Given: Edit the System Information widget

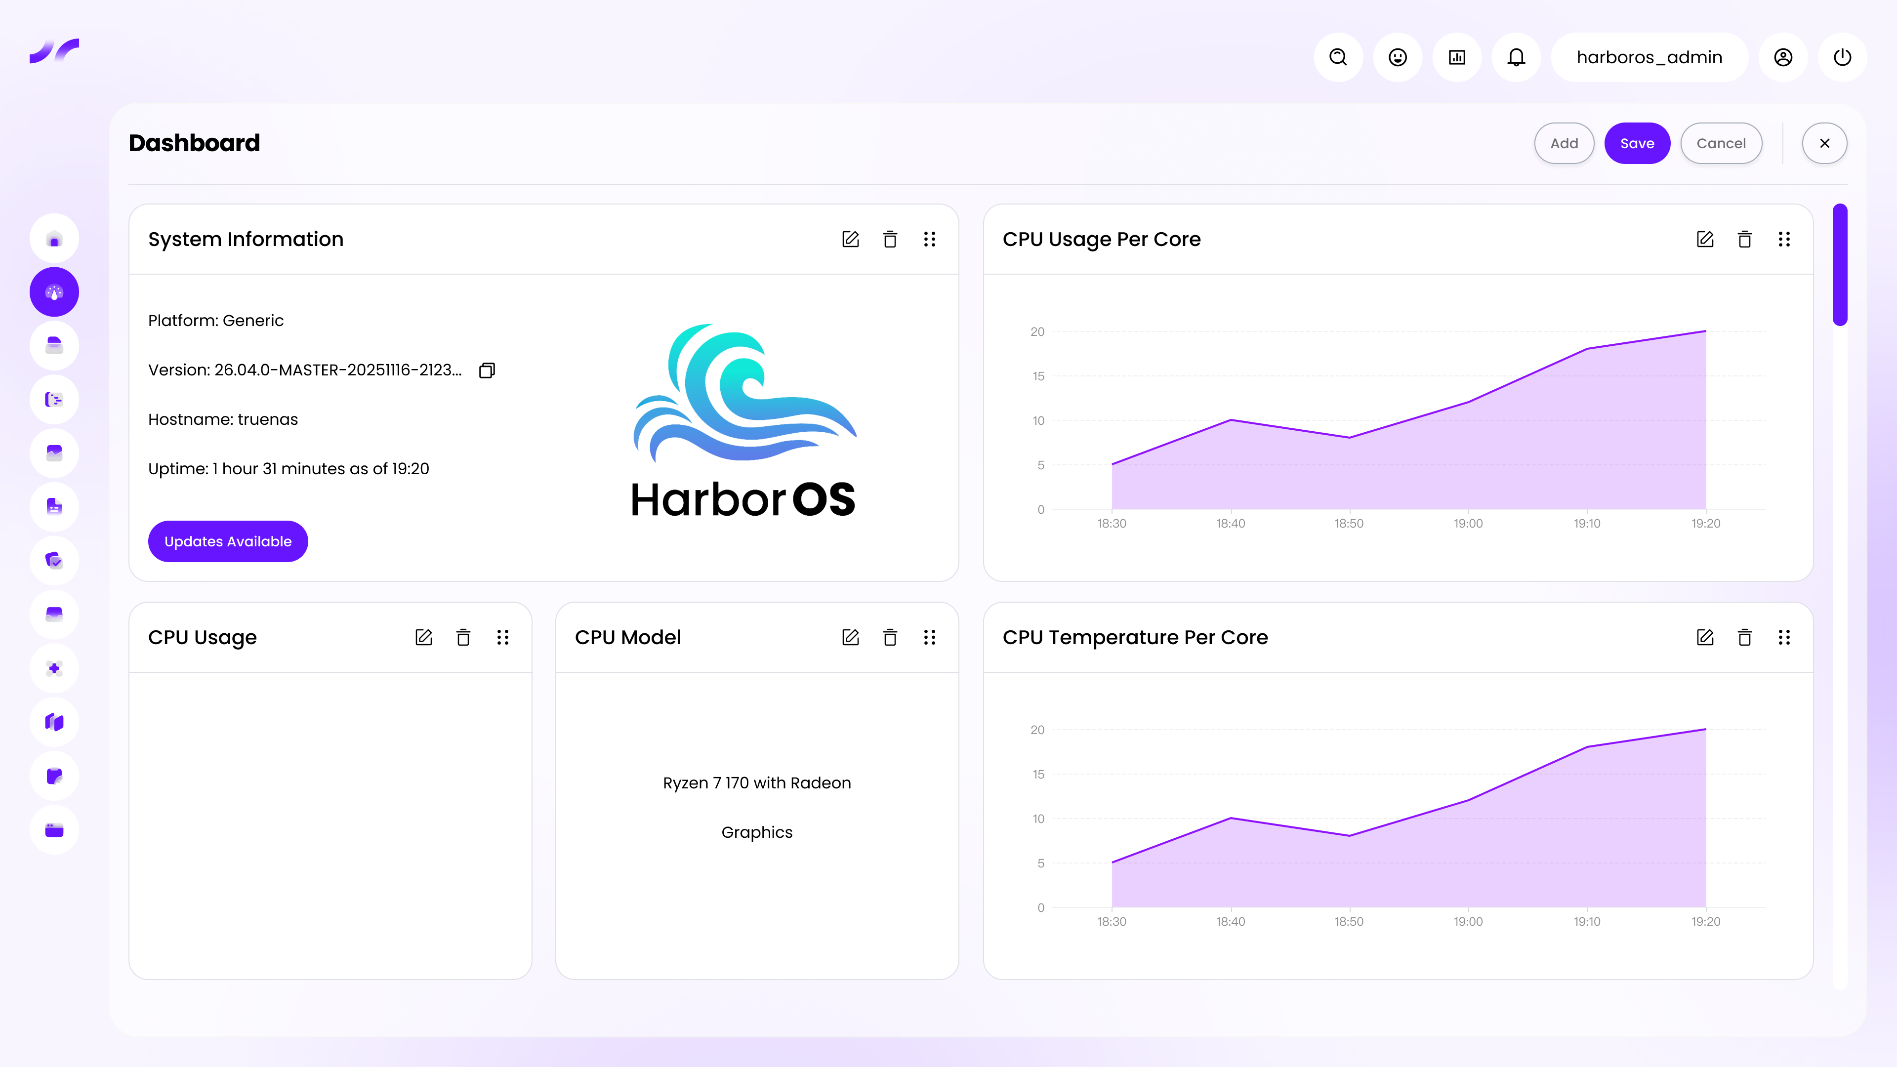Looking at the screenshot, I should click(851, 239).
